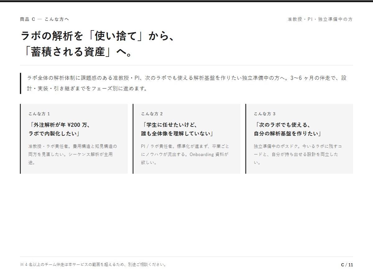This screenshot has height=280, width=373.
Task: Click the footnote '※ 4 名以上のチーム伴走は…'
Action: [x=93, y=265]
